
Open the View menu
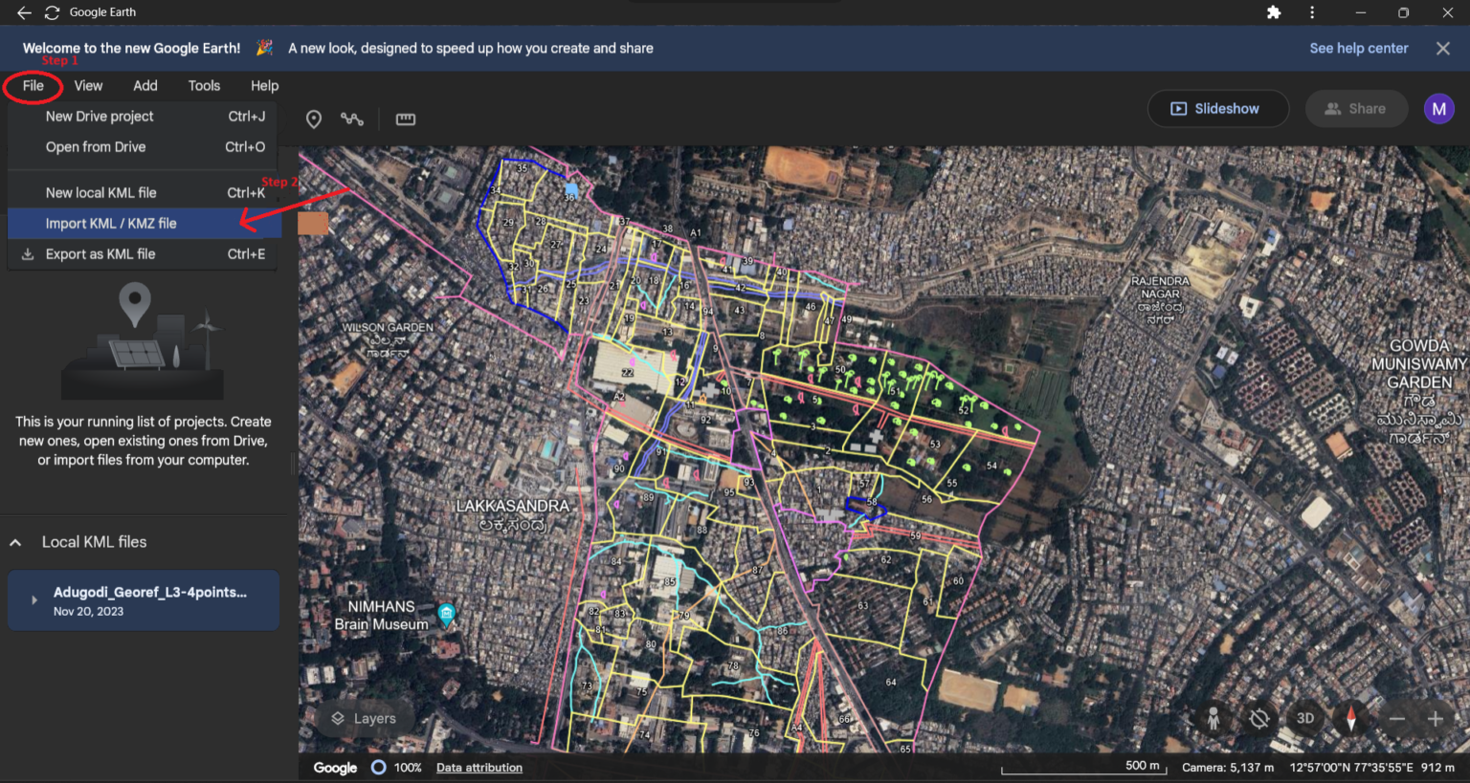[88, 85]
